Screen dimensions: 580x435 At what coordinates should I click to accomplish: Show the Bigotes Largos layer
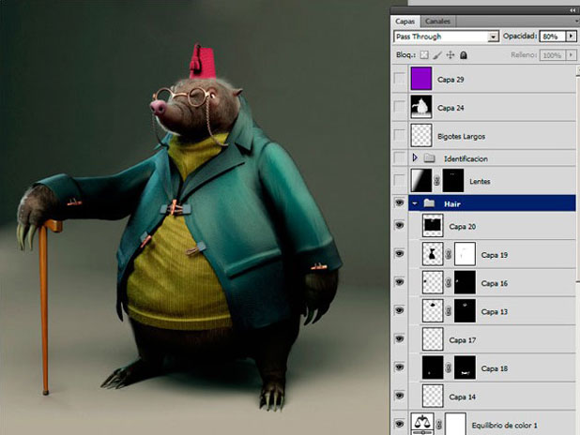click(x=400, y=136)
